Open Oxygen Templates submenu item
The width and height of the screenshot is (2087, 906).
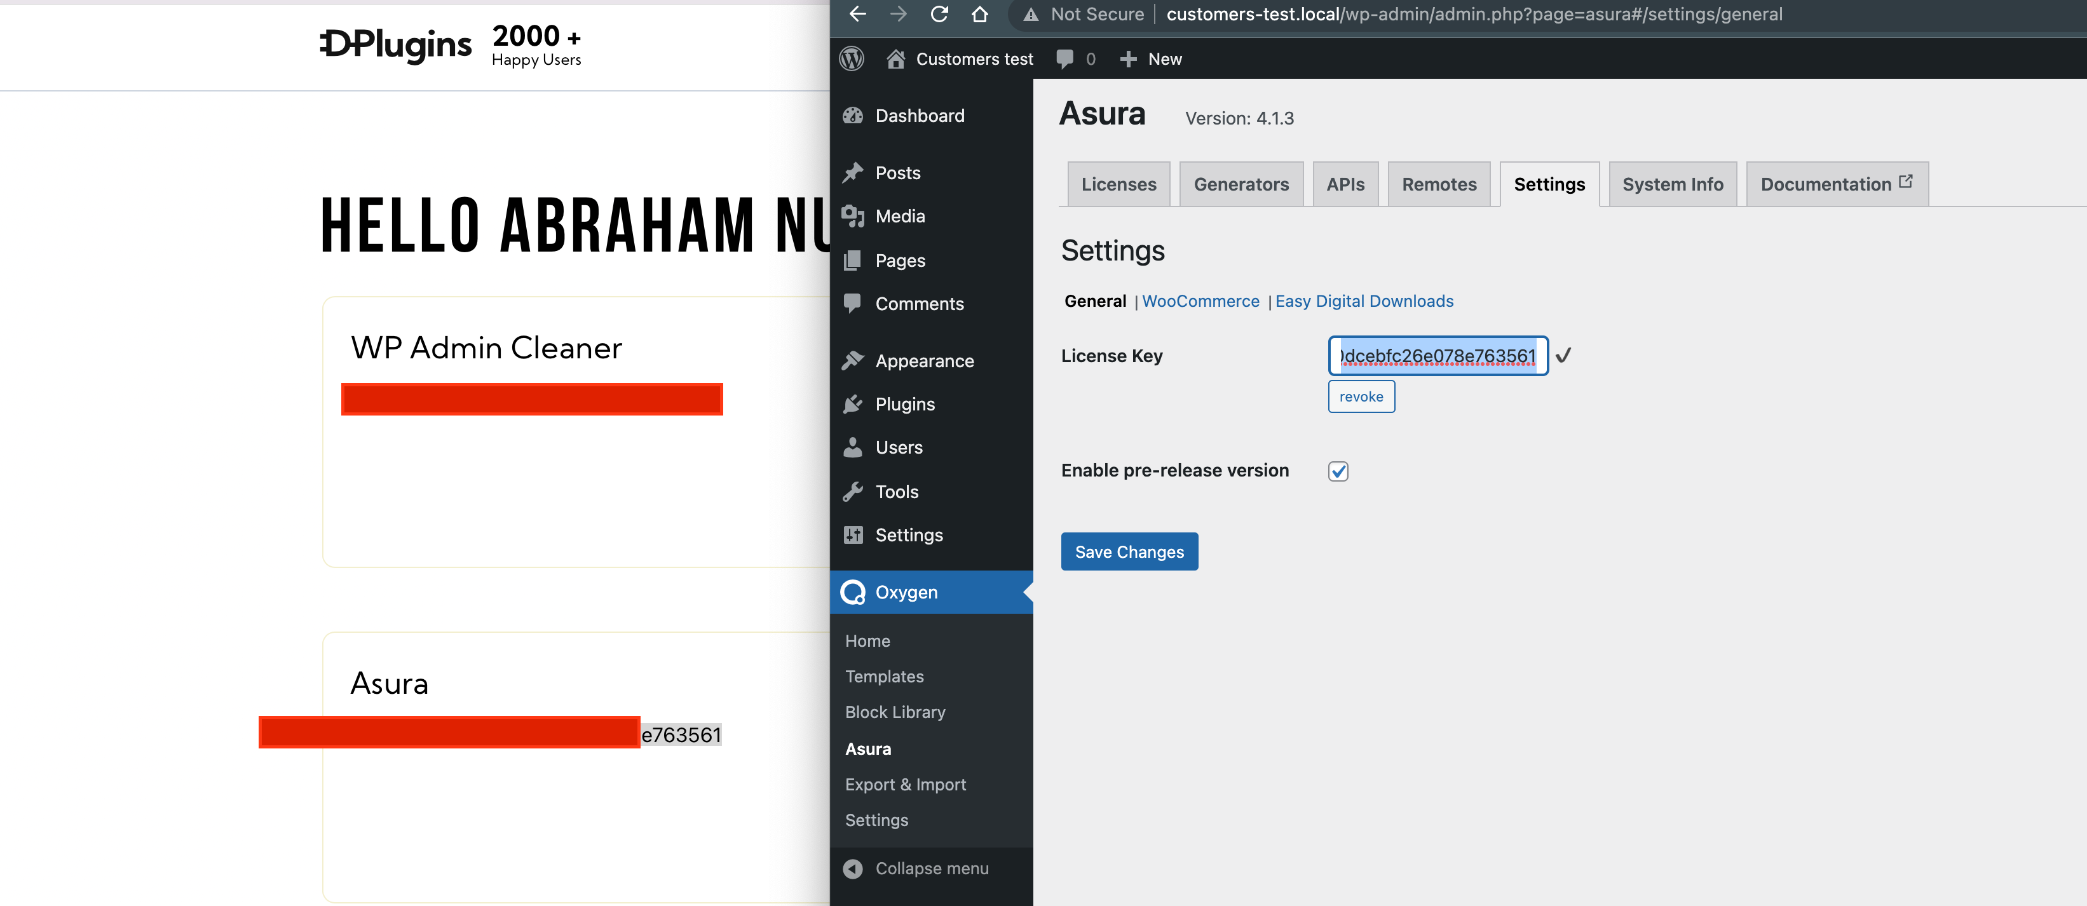pos(884,676)
